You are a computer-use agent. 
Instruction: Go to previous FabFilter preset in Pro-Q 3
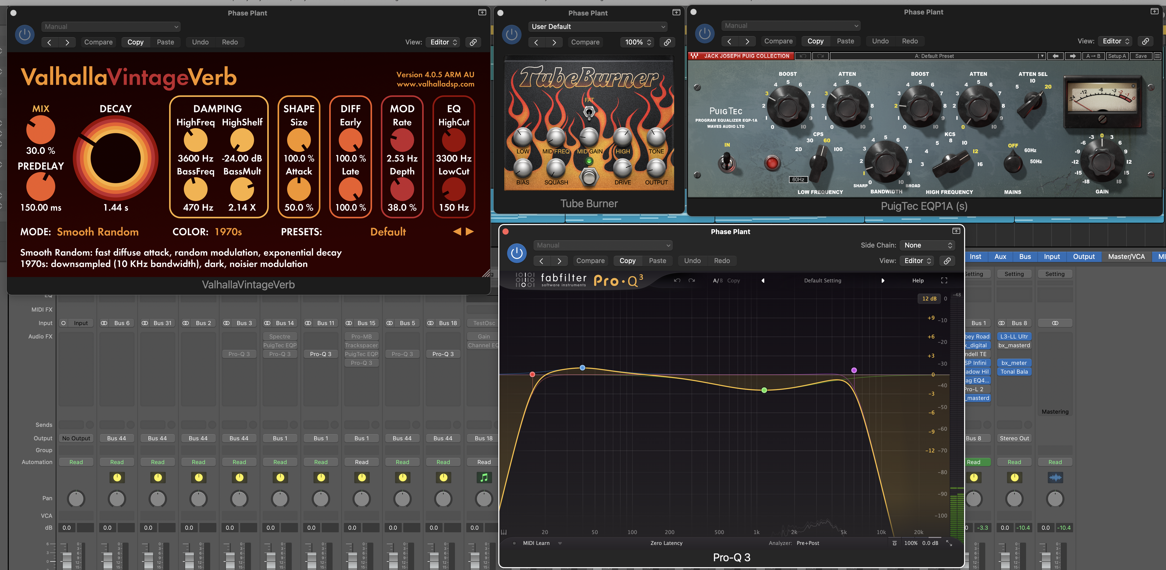763,280
